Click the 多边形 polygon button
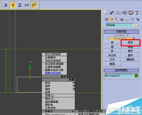The image size is (142, 115). click(x=112, y=55)
